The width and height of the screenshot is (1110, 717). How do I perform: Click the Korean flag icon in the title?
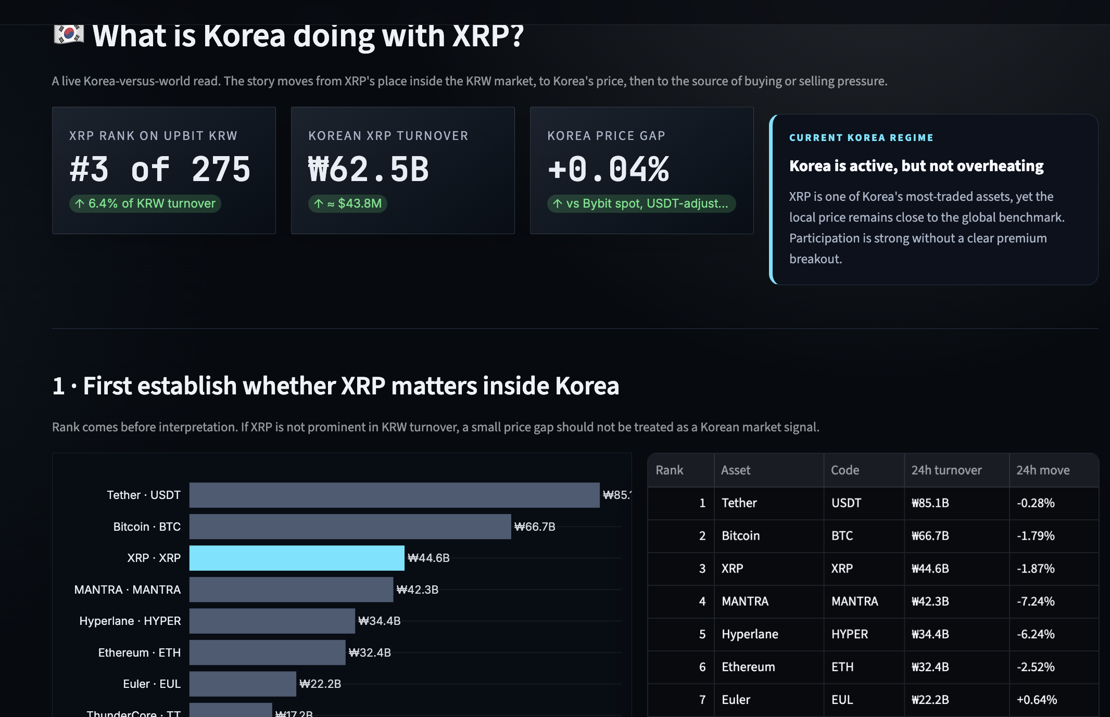pos(68,34)
